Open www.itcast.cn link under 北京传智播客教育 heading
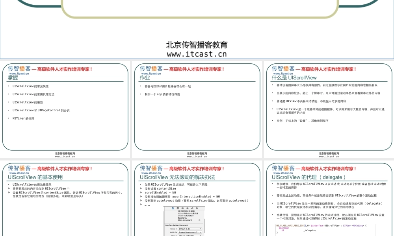Screen dimensions: 394x236 click(x=197, y=54)
